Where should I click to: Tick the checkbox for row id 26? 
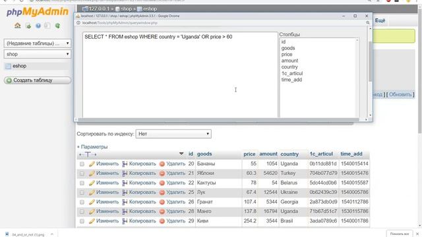pyautogui.click(x=82, y=202)
